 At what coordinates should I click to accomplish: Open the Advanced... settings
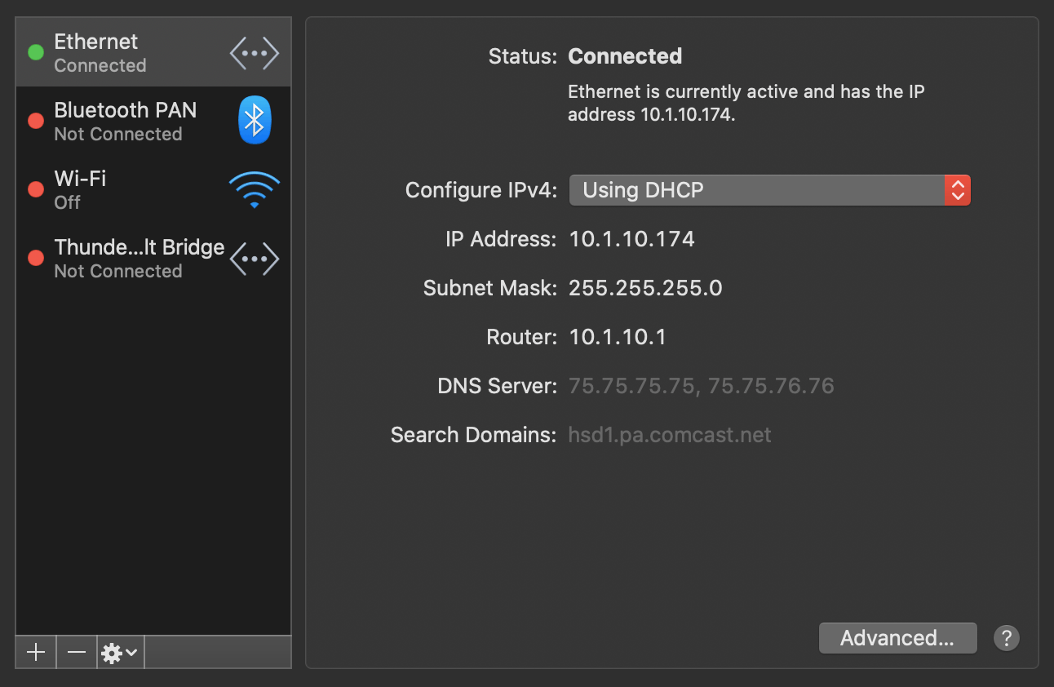click(x=897, y=638)
